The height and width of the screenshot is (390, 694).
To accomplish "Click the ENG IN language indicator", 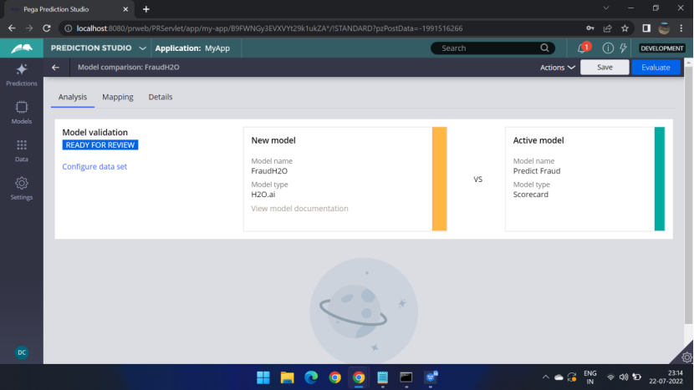I will coord(590,377).
